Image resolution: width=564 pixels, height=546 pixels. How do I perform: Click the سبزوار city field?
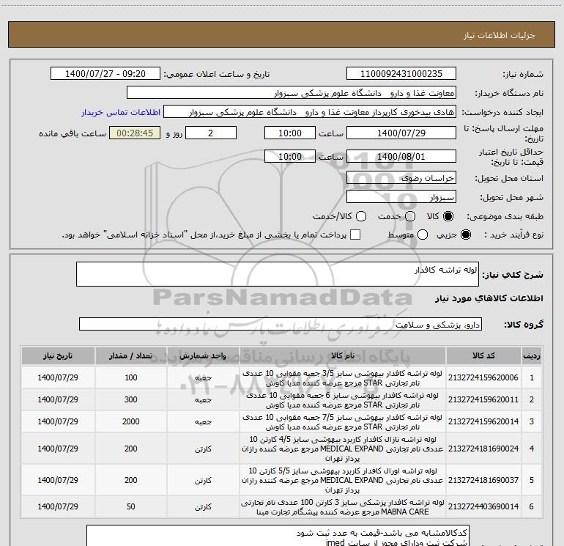pyautogui.click(x=401, y=197)
